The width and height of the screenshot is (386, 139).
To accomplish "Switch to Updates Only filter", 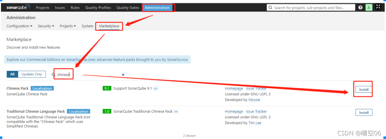I will 32,74.
